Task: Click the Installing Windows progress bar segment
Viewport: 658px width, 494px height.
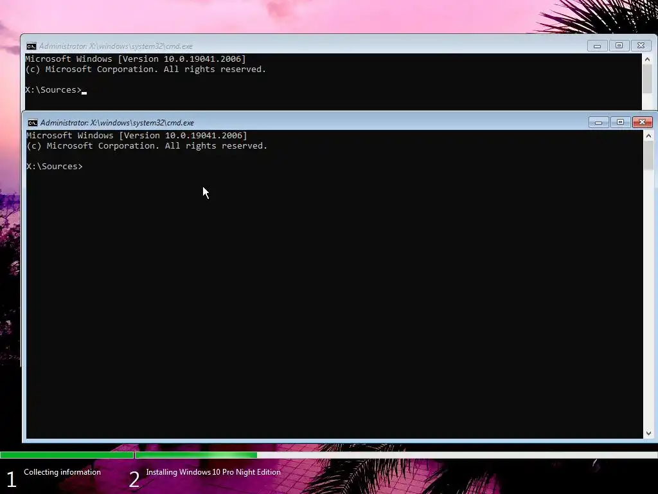Action: [x=396, y=455]
